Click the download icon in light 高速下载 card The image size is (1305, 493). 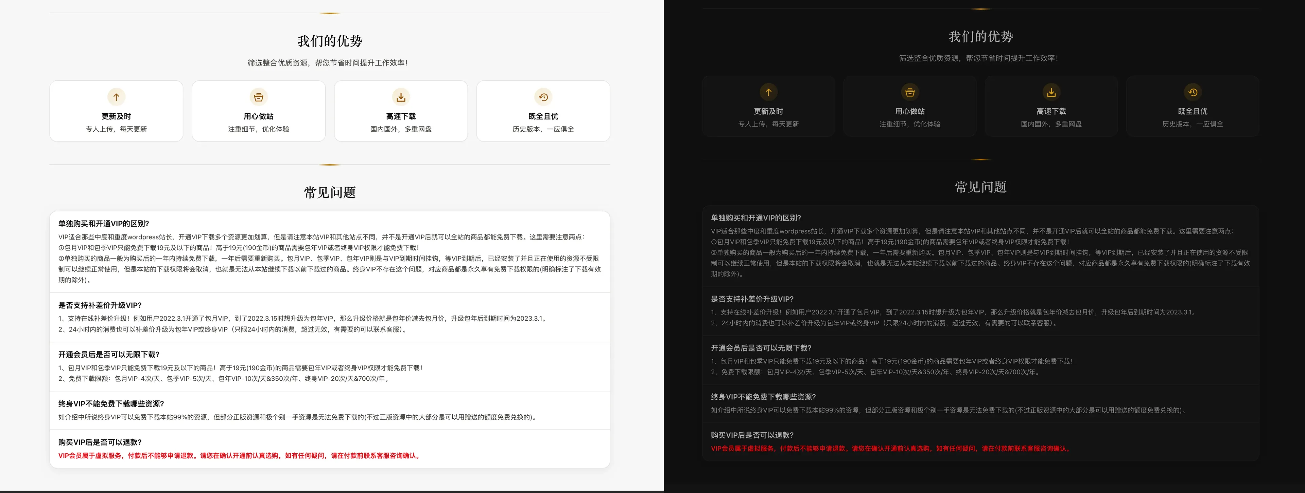pos(401,97)
